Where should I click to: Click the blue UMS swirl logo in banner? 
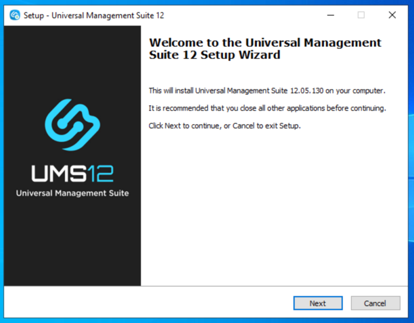pos(72,125)
